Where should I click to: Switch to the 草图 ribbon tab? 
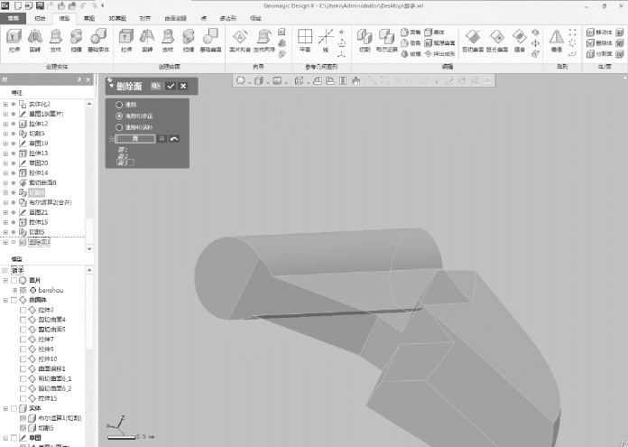[88, 17]
